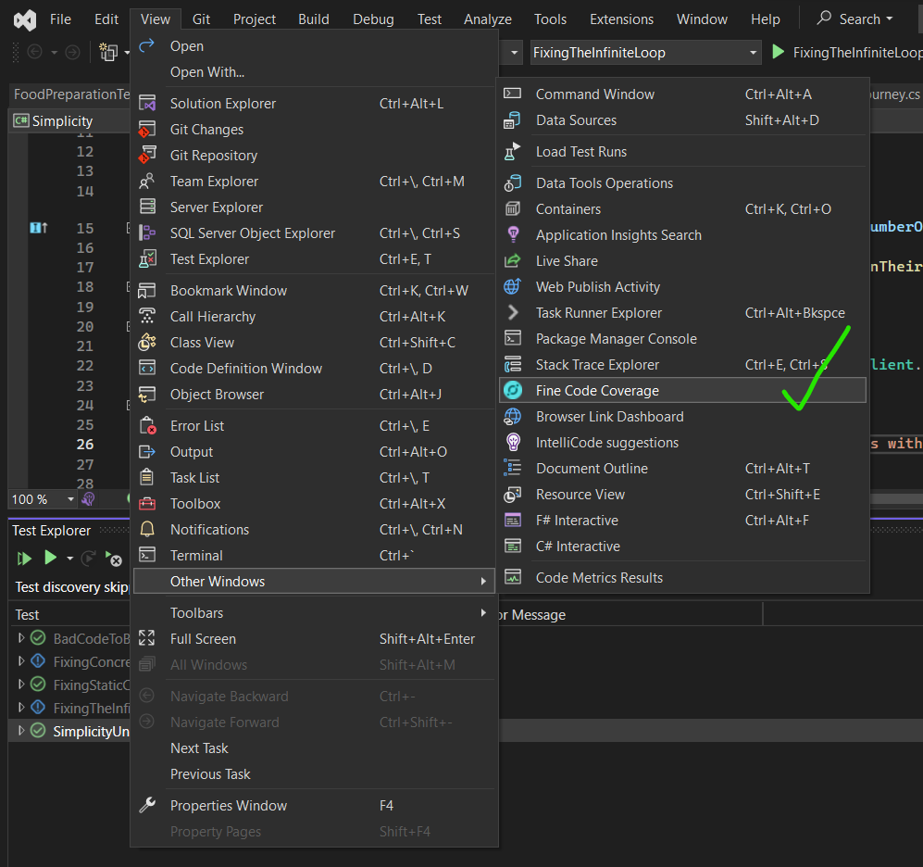Switch to the FoodPreparationTe editor tab
This screenshot has height=867, width=923.
tap(71, 94)
